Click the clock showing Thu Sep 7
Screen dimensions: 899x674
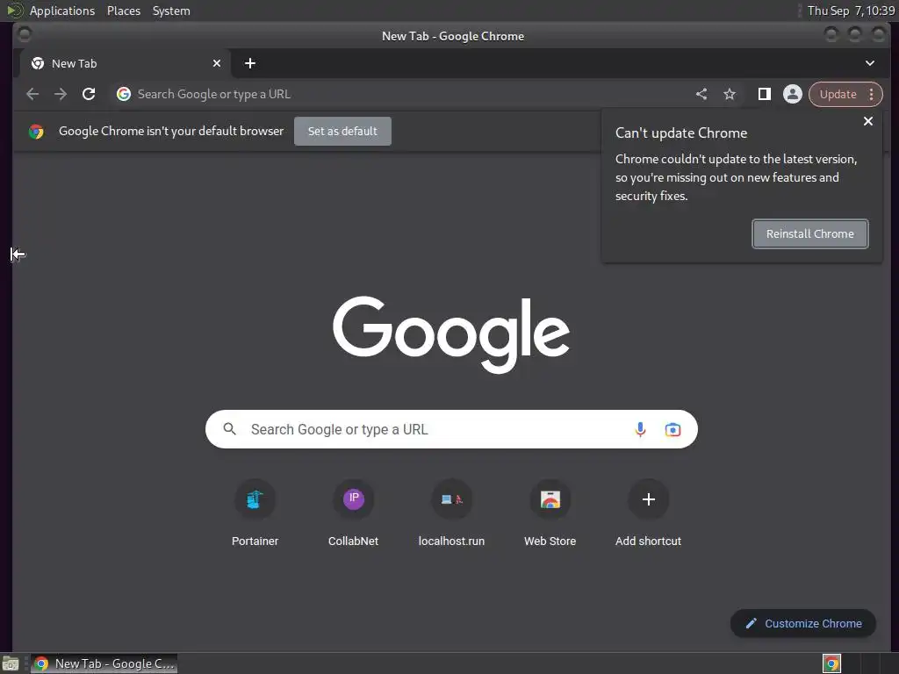(x=851, y=11)
